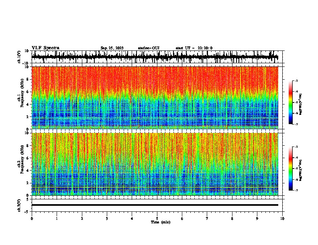Click the "4" kHz tick on ch.2 spectrogram
Image resolution: width=318 pixels, height=245 pixels.
click(x=28, y=171)
